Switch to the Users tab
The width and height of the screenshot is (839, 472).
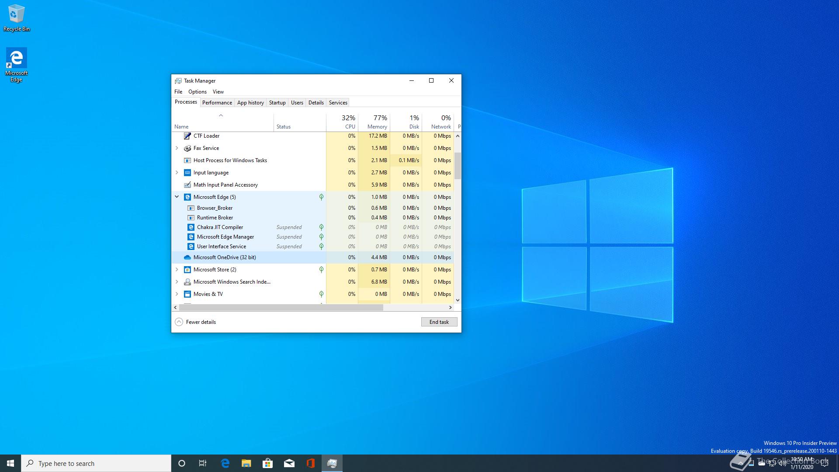[297, 103]
